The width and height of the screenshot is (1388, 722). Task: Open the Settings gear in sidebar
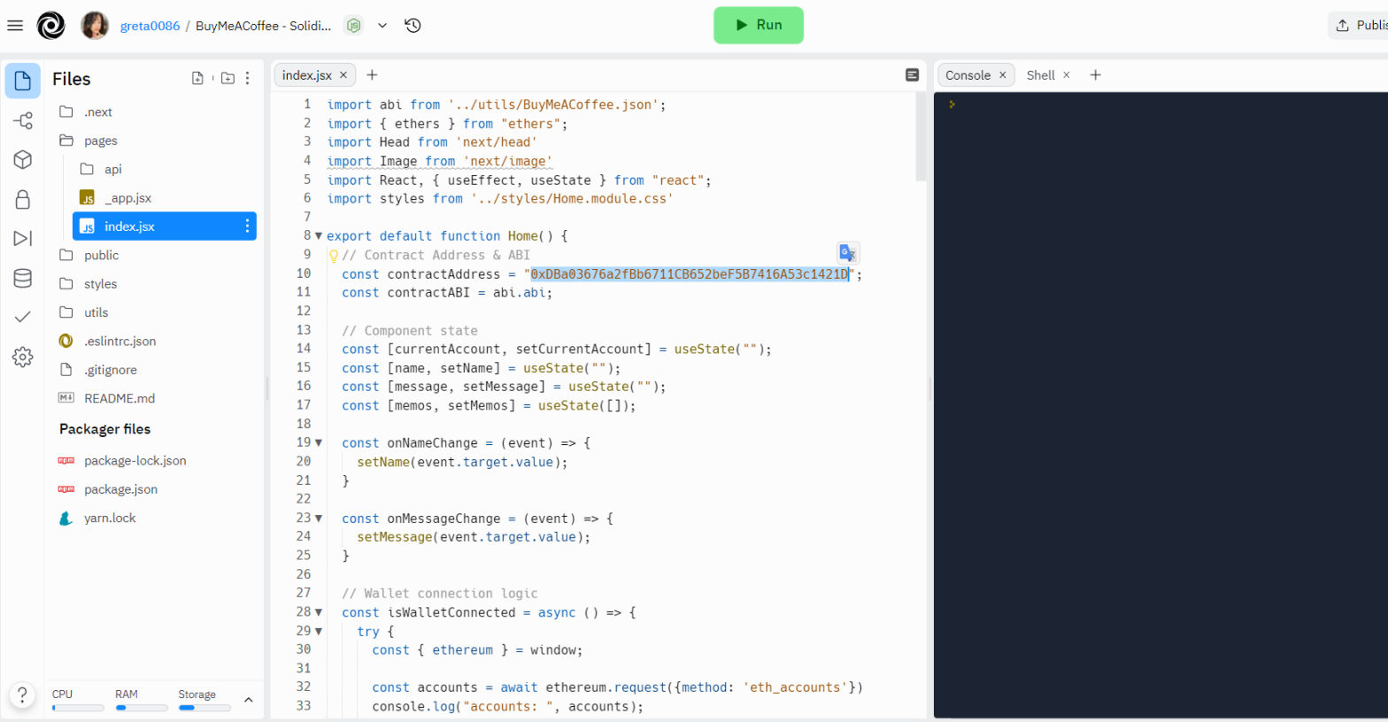[x=23, y=357]
